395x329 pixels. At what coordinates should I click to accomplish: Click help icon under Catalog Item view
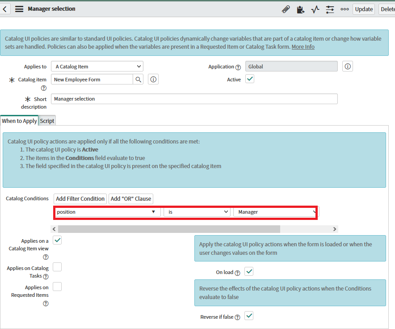(46, 257)
